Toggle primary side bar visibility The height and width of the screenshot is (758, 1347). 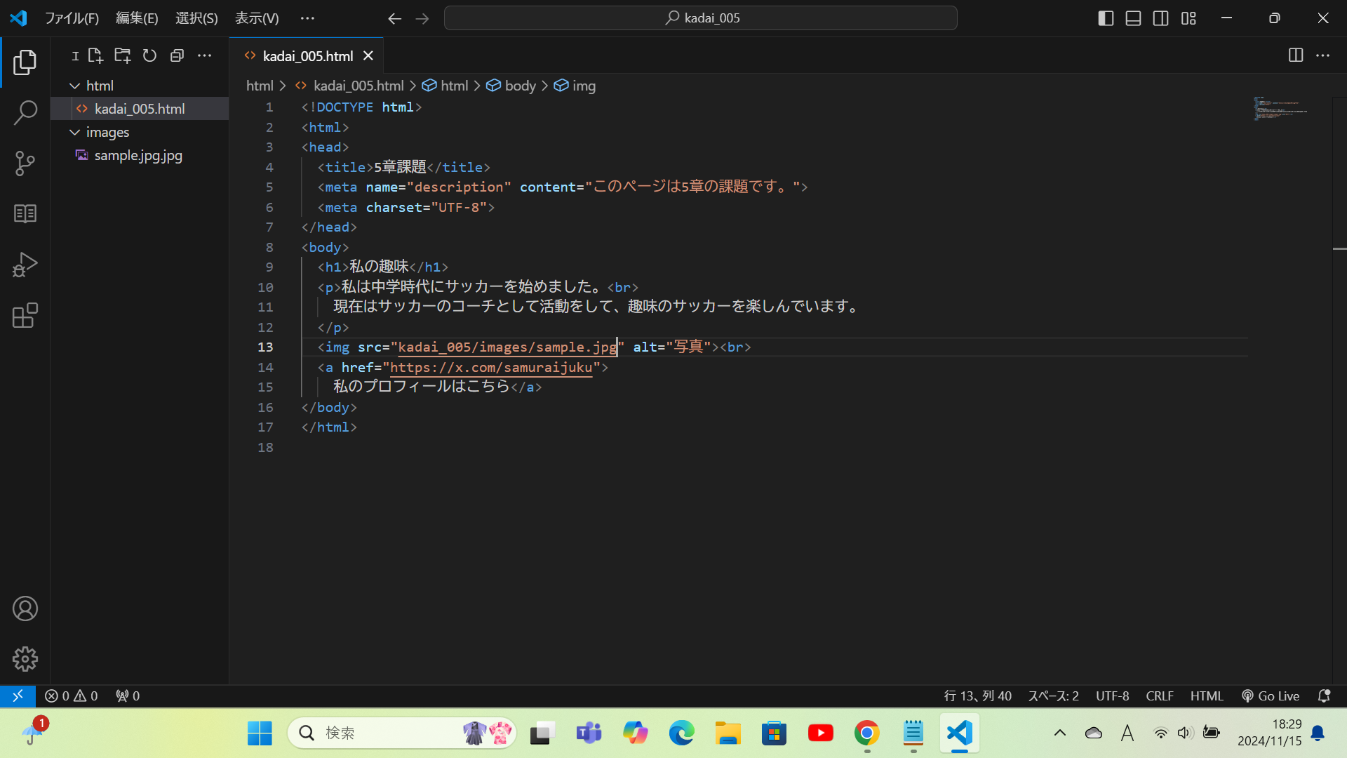coord(1106,18)
